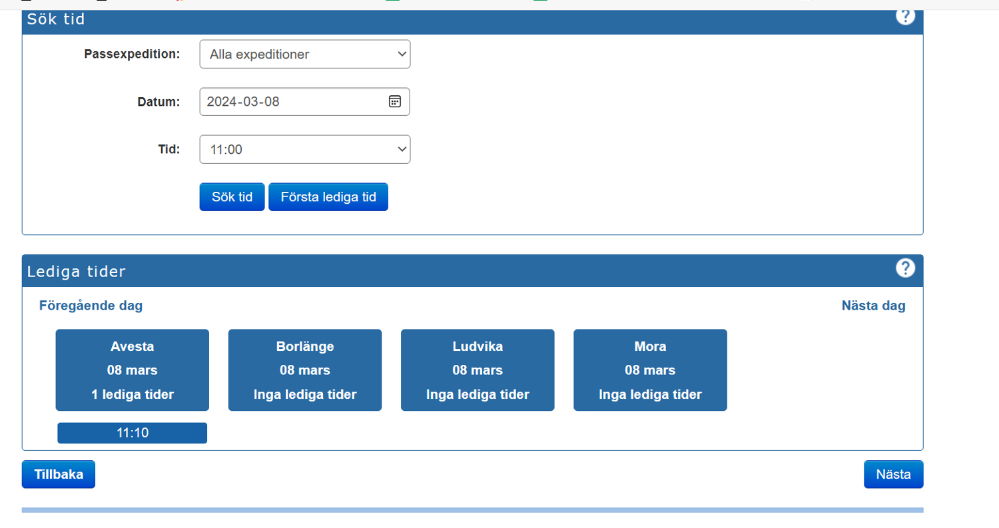Expand the Tid dropdown showing 11:00
Image resolution: width=999 pixels, height=528 pixels.
[304, 150]
